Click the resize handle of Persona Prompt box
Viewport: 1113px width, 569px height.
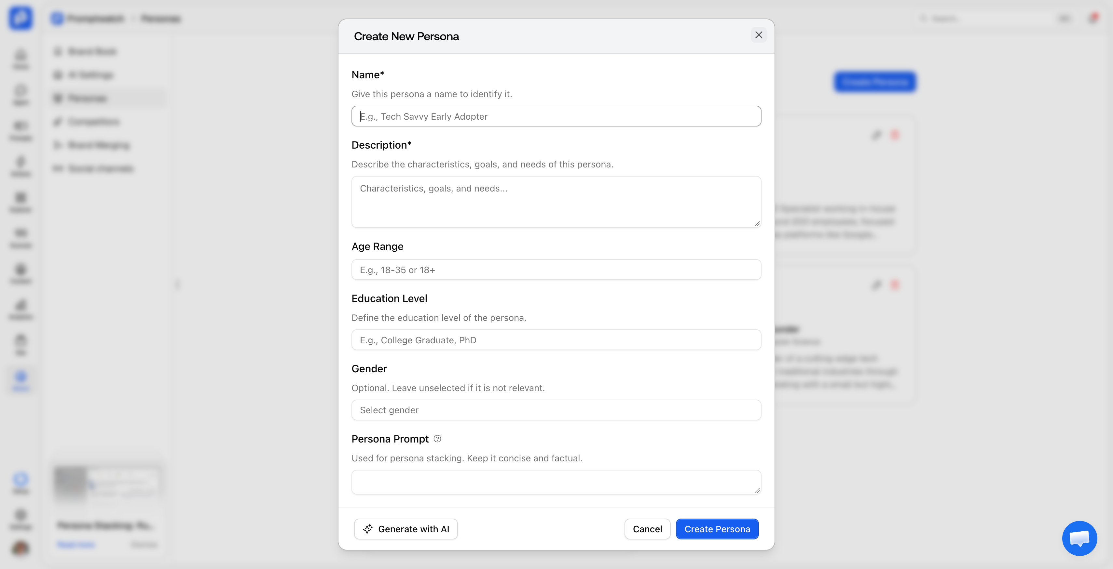(x=757, y=490)
